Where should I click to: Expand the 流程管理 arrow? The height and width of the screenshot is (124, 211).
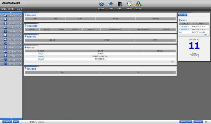point(21,43)
